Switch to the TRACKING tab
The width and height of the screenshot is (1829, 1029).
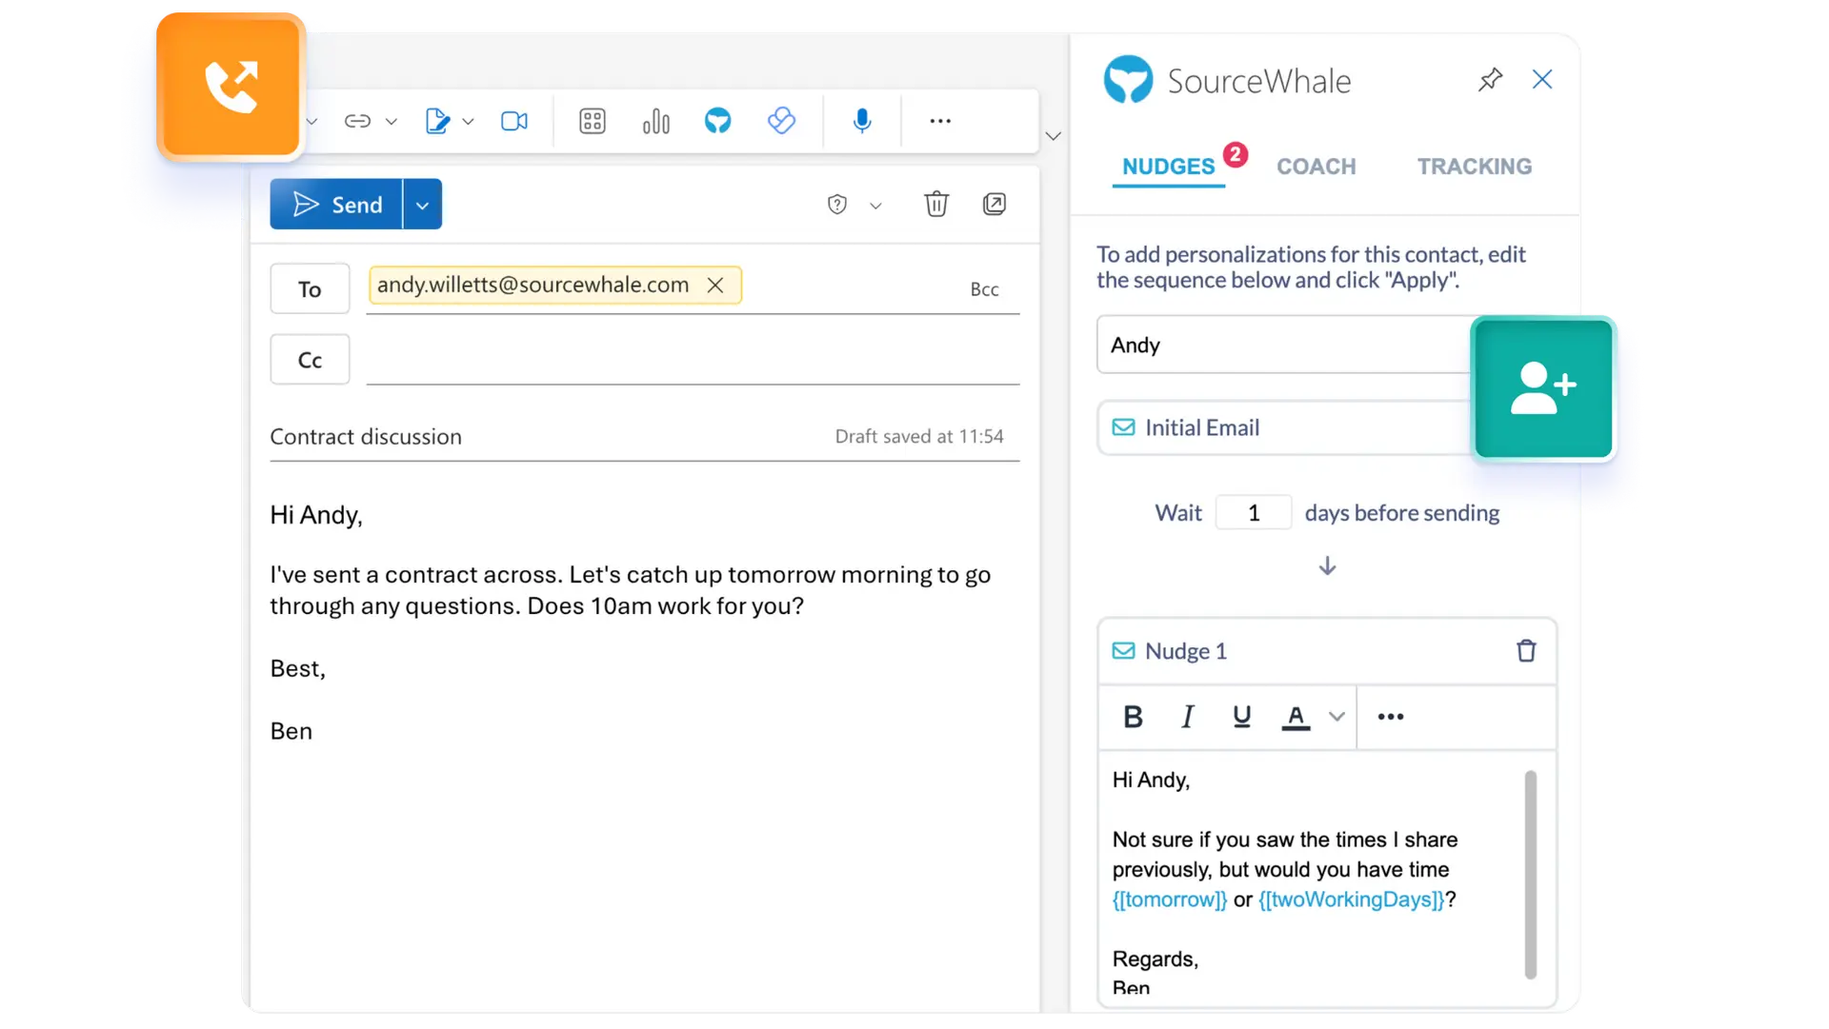1474,166
